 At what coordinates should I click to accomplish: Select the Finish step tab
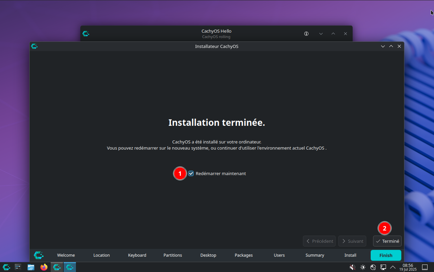(386, 255)
